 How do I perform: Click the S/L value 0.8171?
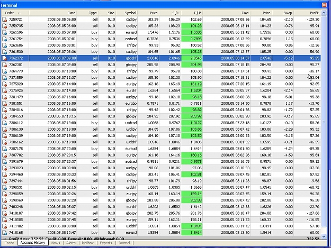(x=174, y=104)
